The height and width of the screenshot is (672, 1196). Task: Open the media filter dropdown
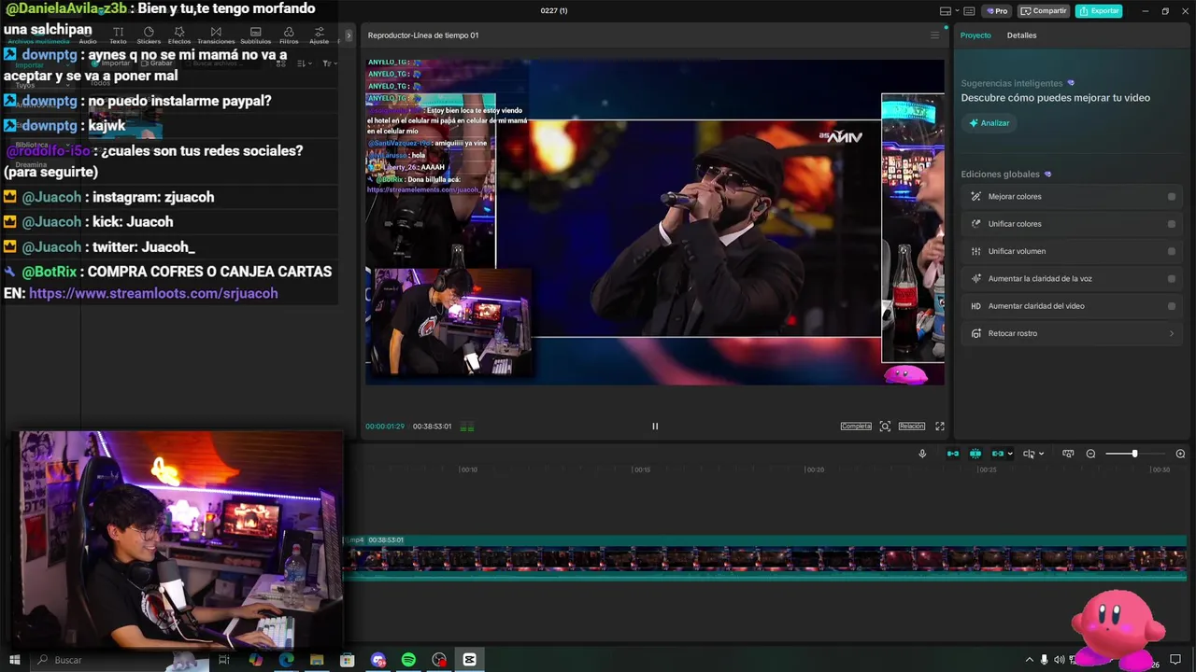[x=329, y=63]
